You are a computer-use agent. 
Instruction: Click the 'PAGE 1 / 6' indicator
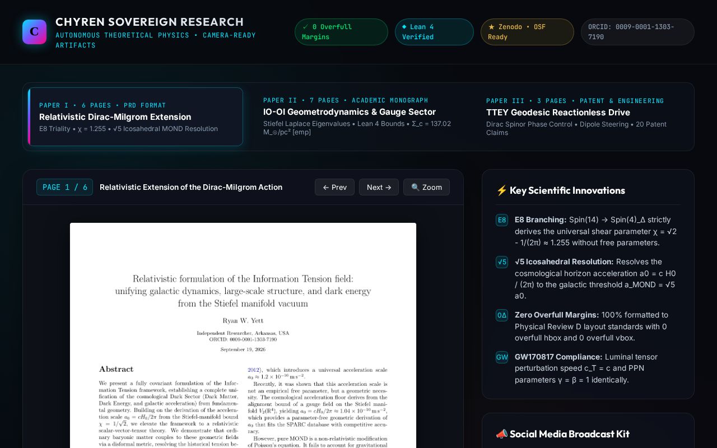coord(64,187)
